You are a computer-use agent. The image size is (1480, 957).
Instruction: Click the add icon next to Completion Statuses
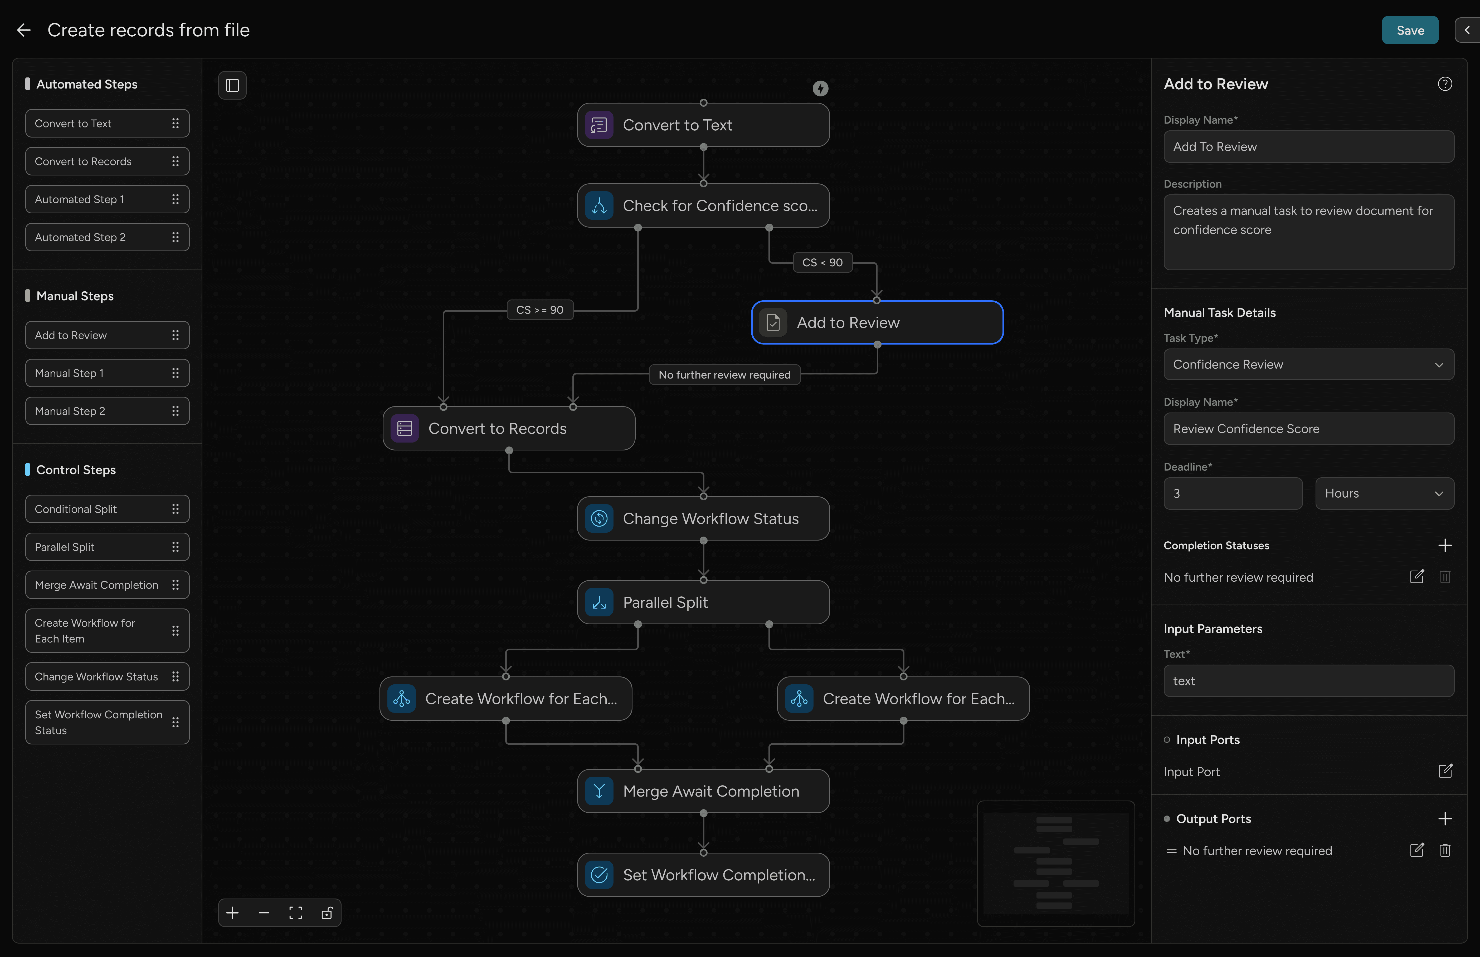1445,545
